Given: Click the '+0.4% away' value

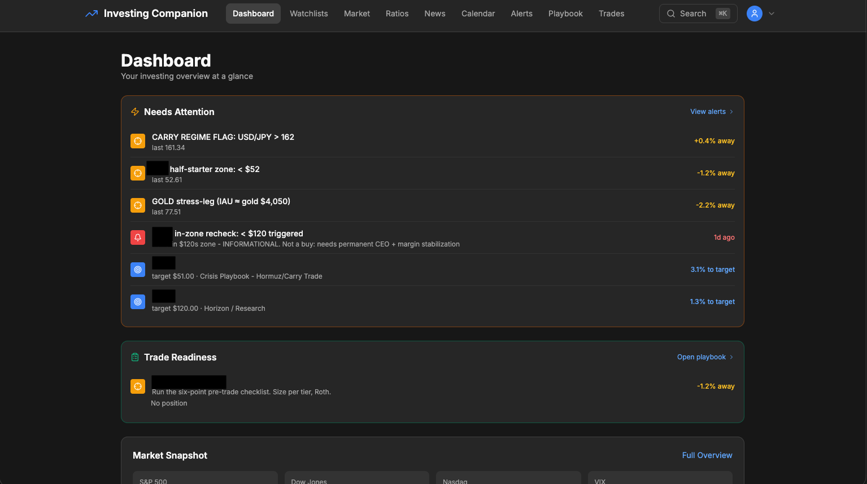Looking at the screenshot, I should coord(714,141).
